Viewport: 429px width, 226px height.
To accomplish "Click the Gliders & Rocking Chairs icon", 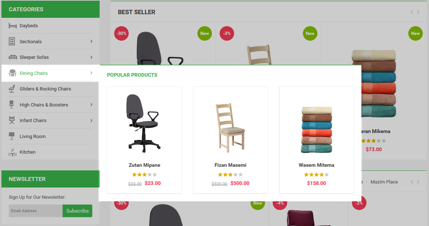I will pyautogui.click(x=12, y=89).
